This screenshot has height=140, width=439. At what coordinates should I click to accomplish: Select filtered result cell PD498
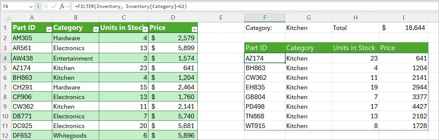pyautogui.click(x=265, y=106)
